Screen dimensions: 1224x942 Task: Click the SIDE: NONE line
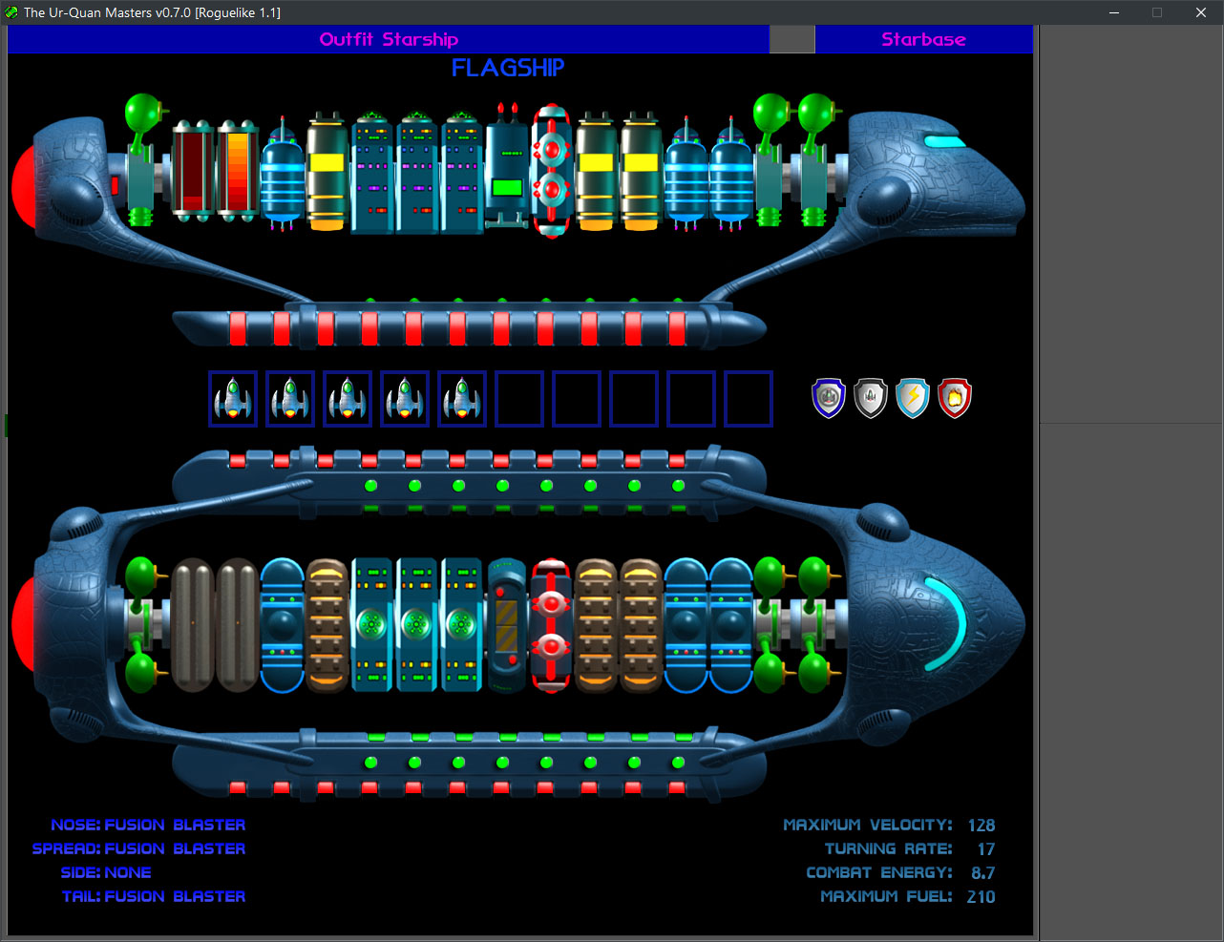click(x=106, y=872)
